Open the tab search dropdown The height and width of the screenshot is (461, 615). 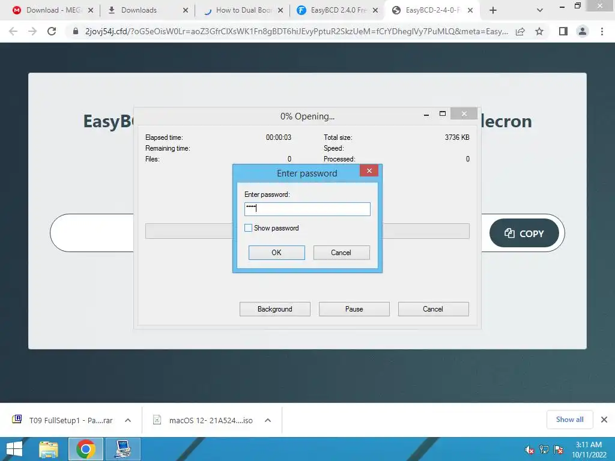[x=540, y=10]
